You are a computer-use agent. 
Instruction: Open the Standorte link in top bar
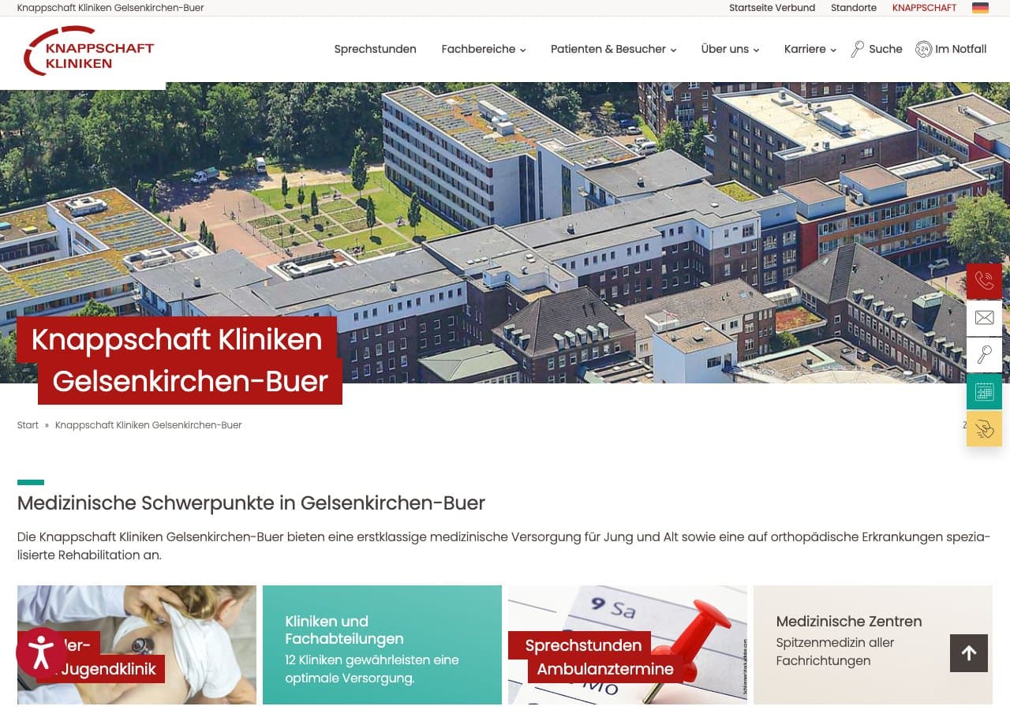(853, 8)
